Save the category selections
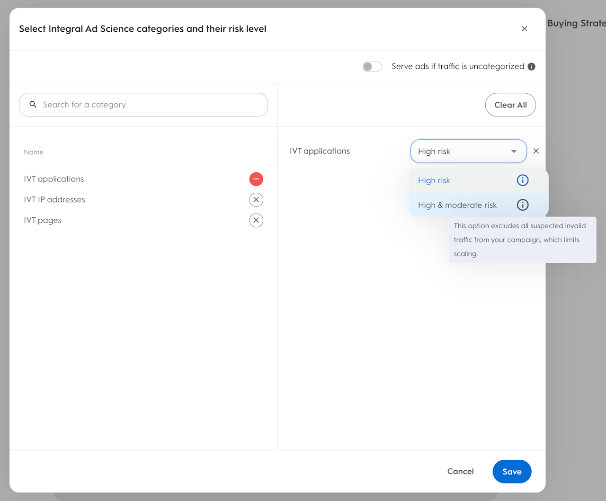606x501 pixels. [512, 472]
